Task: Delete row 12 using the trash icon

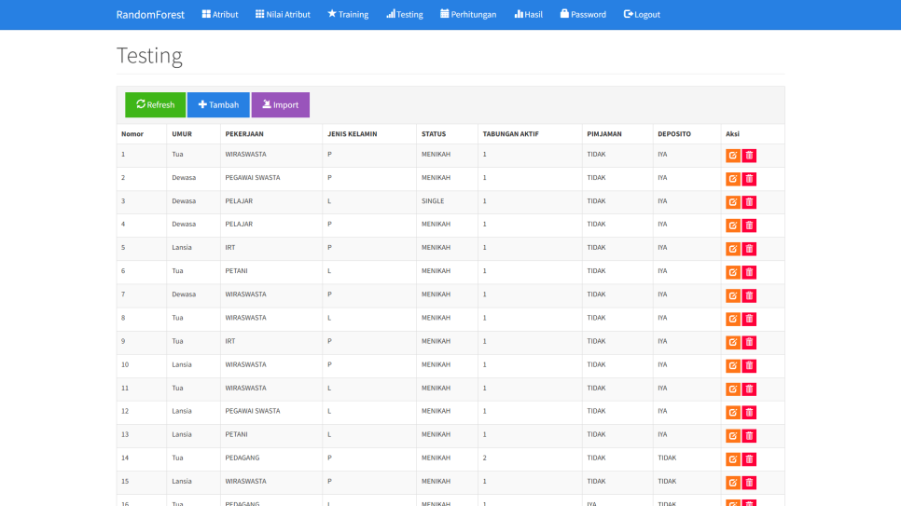Action: (749, 412)
